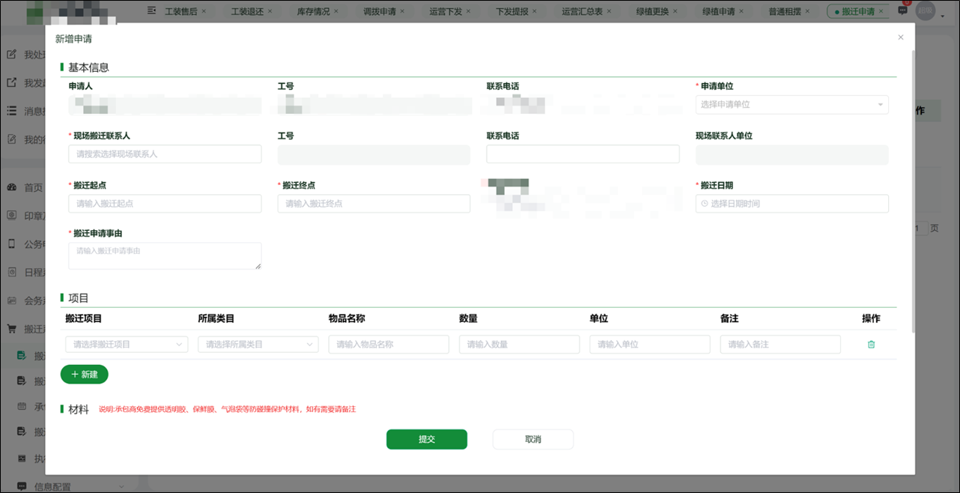This screenshot has height=493, width=960.
Task: Click the 日程 schedule icon in the sidebar
Action: click(x=11, y=270)
